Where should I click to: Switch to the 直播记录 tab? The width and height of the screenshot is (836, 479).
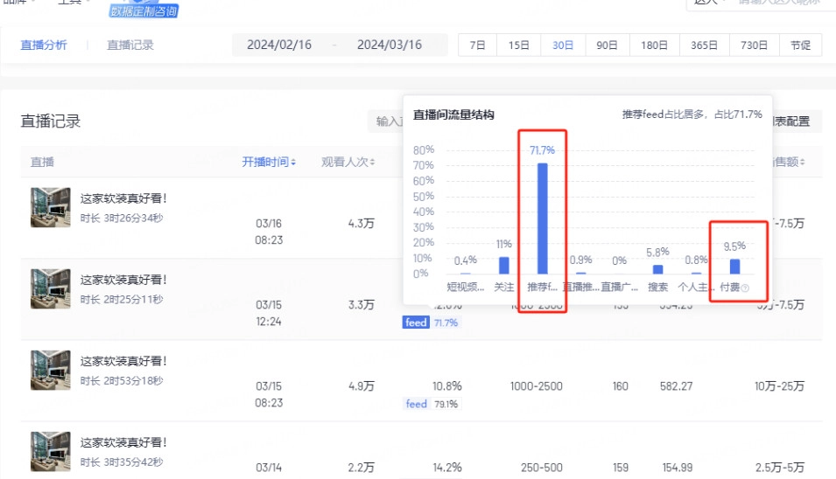[130, 45]
